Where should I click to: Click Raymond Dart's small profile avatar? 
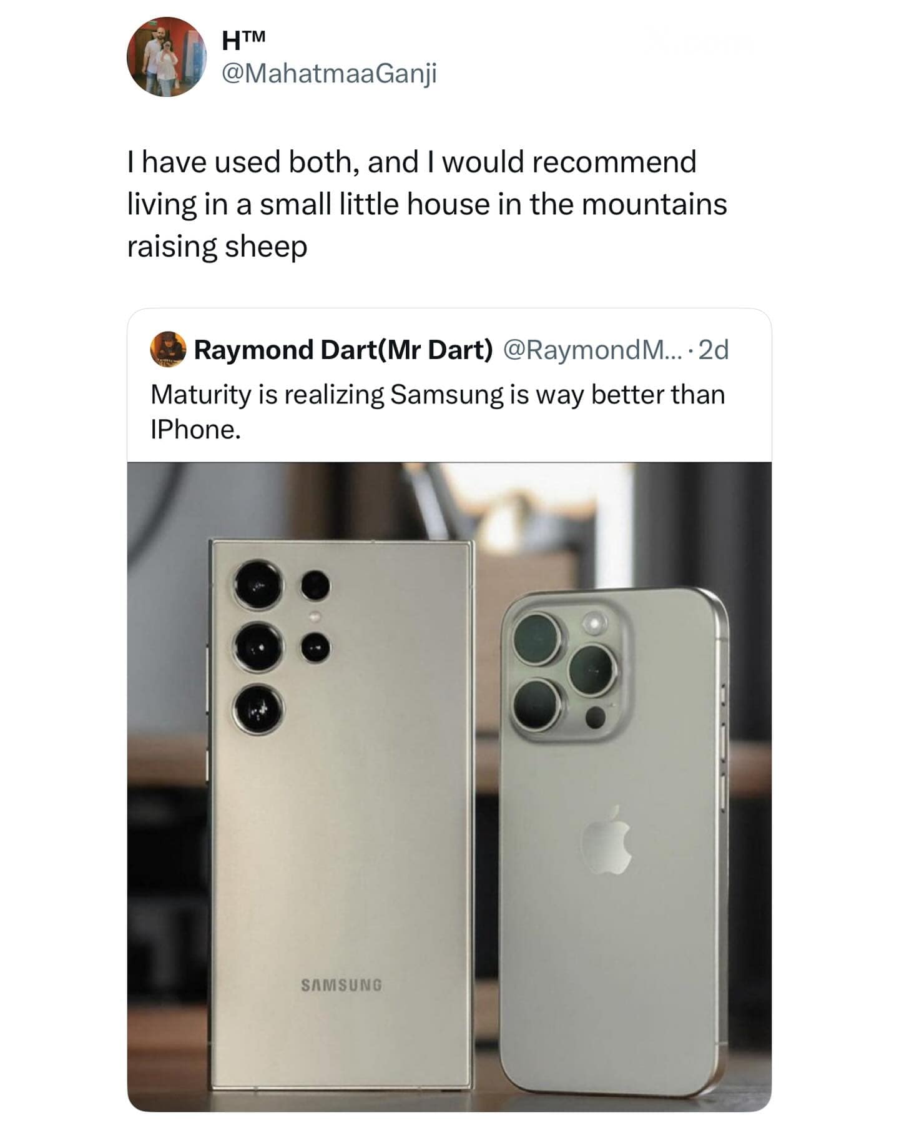169,349
